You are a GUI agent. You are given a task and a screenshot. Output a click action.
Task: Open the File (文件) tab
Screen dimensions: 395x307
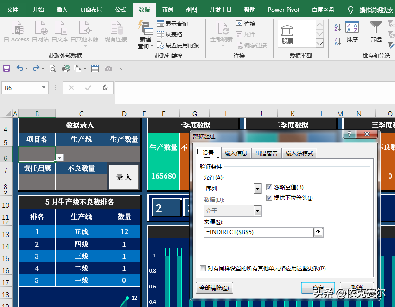pos(13,10)
